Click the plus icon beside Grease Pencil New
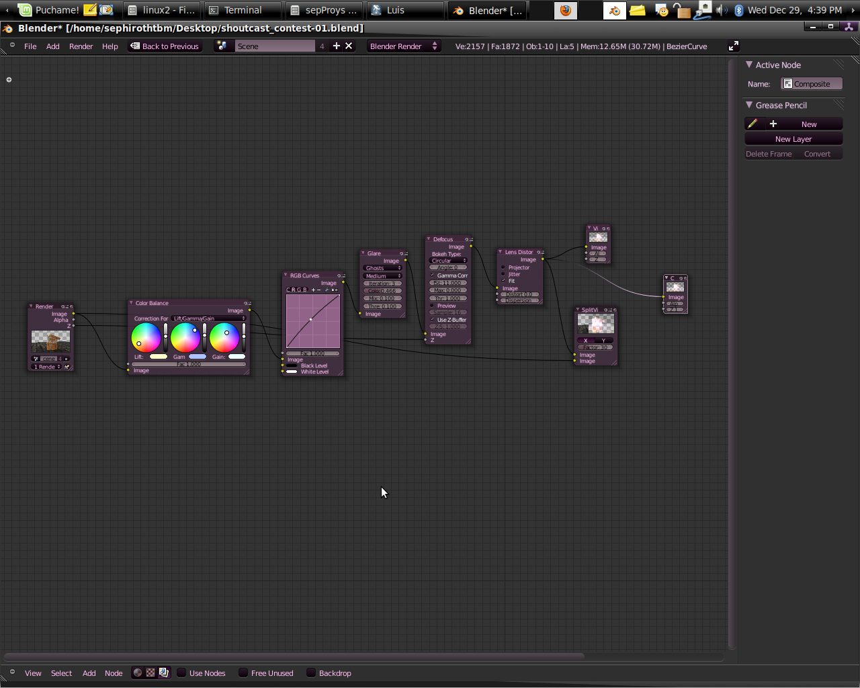This screenshot has width=860, height=688. click(x=773, y=124)
